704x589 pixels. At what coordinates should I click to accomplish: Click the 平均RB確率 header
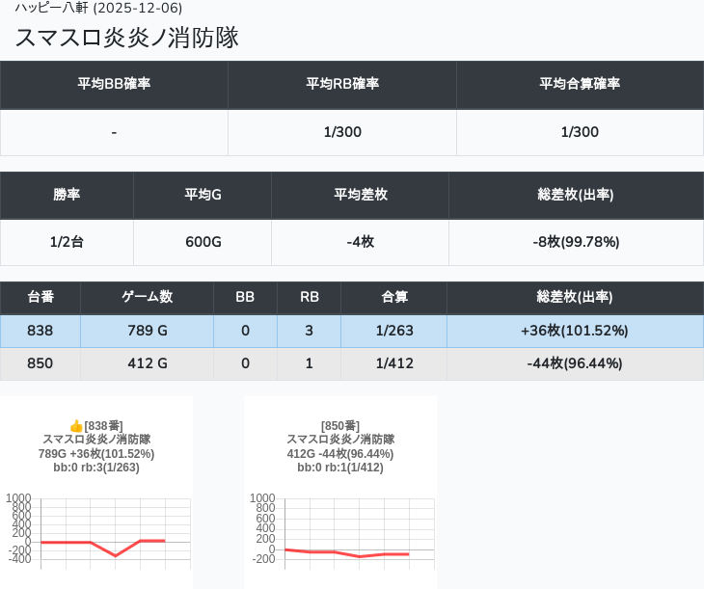[x=342, y=84]
